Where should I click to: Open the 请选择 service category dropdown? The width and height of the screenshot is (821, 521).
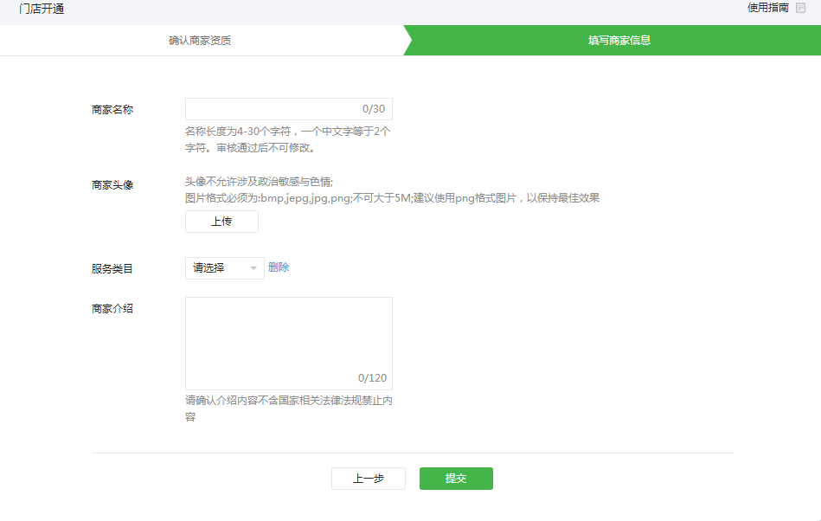(225, 268)
